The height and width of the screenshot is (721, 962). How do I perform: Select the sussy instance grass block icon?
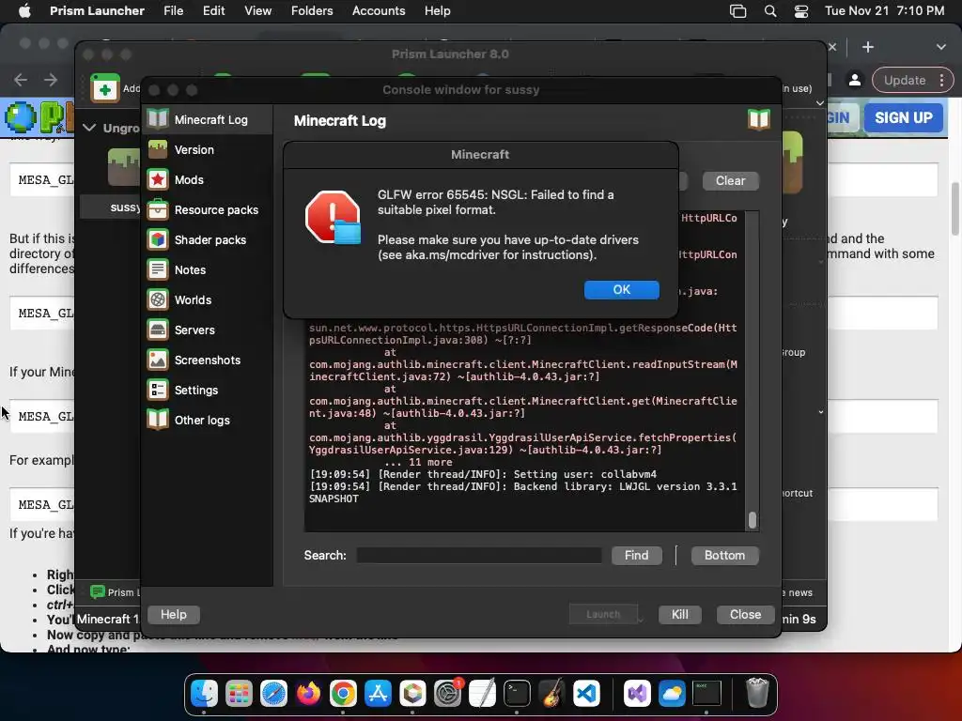[124, 167]
